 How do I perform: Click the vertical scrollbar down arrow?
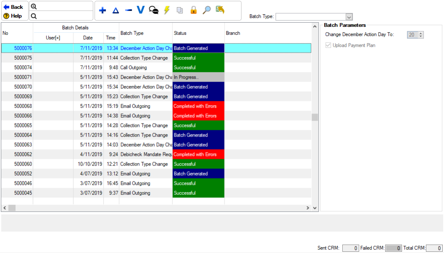click(315, 208)
